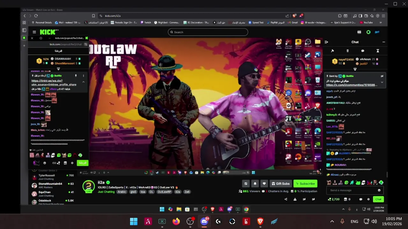Bookmark this page from the address bar
This screenshot has height=229, width=408.
[x=93, y=16]
